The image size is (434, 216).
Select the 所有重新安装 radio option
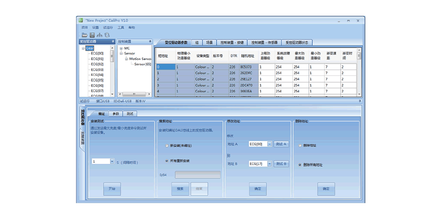(x=166, y=161)
